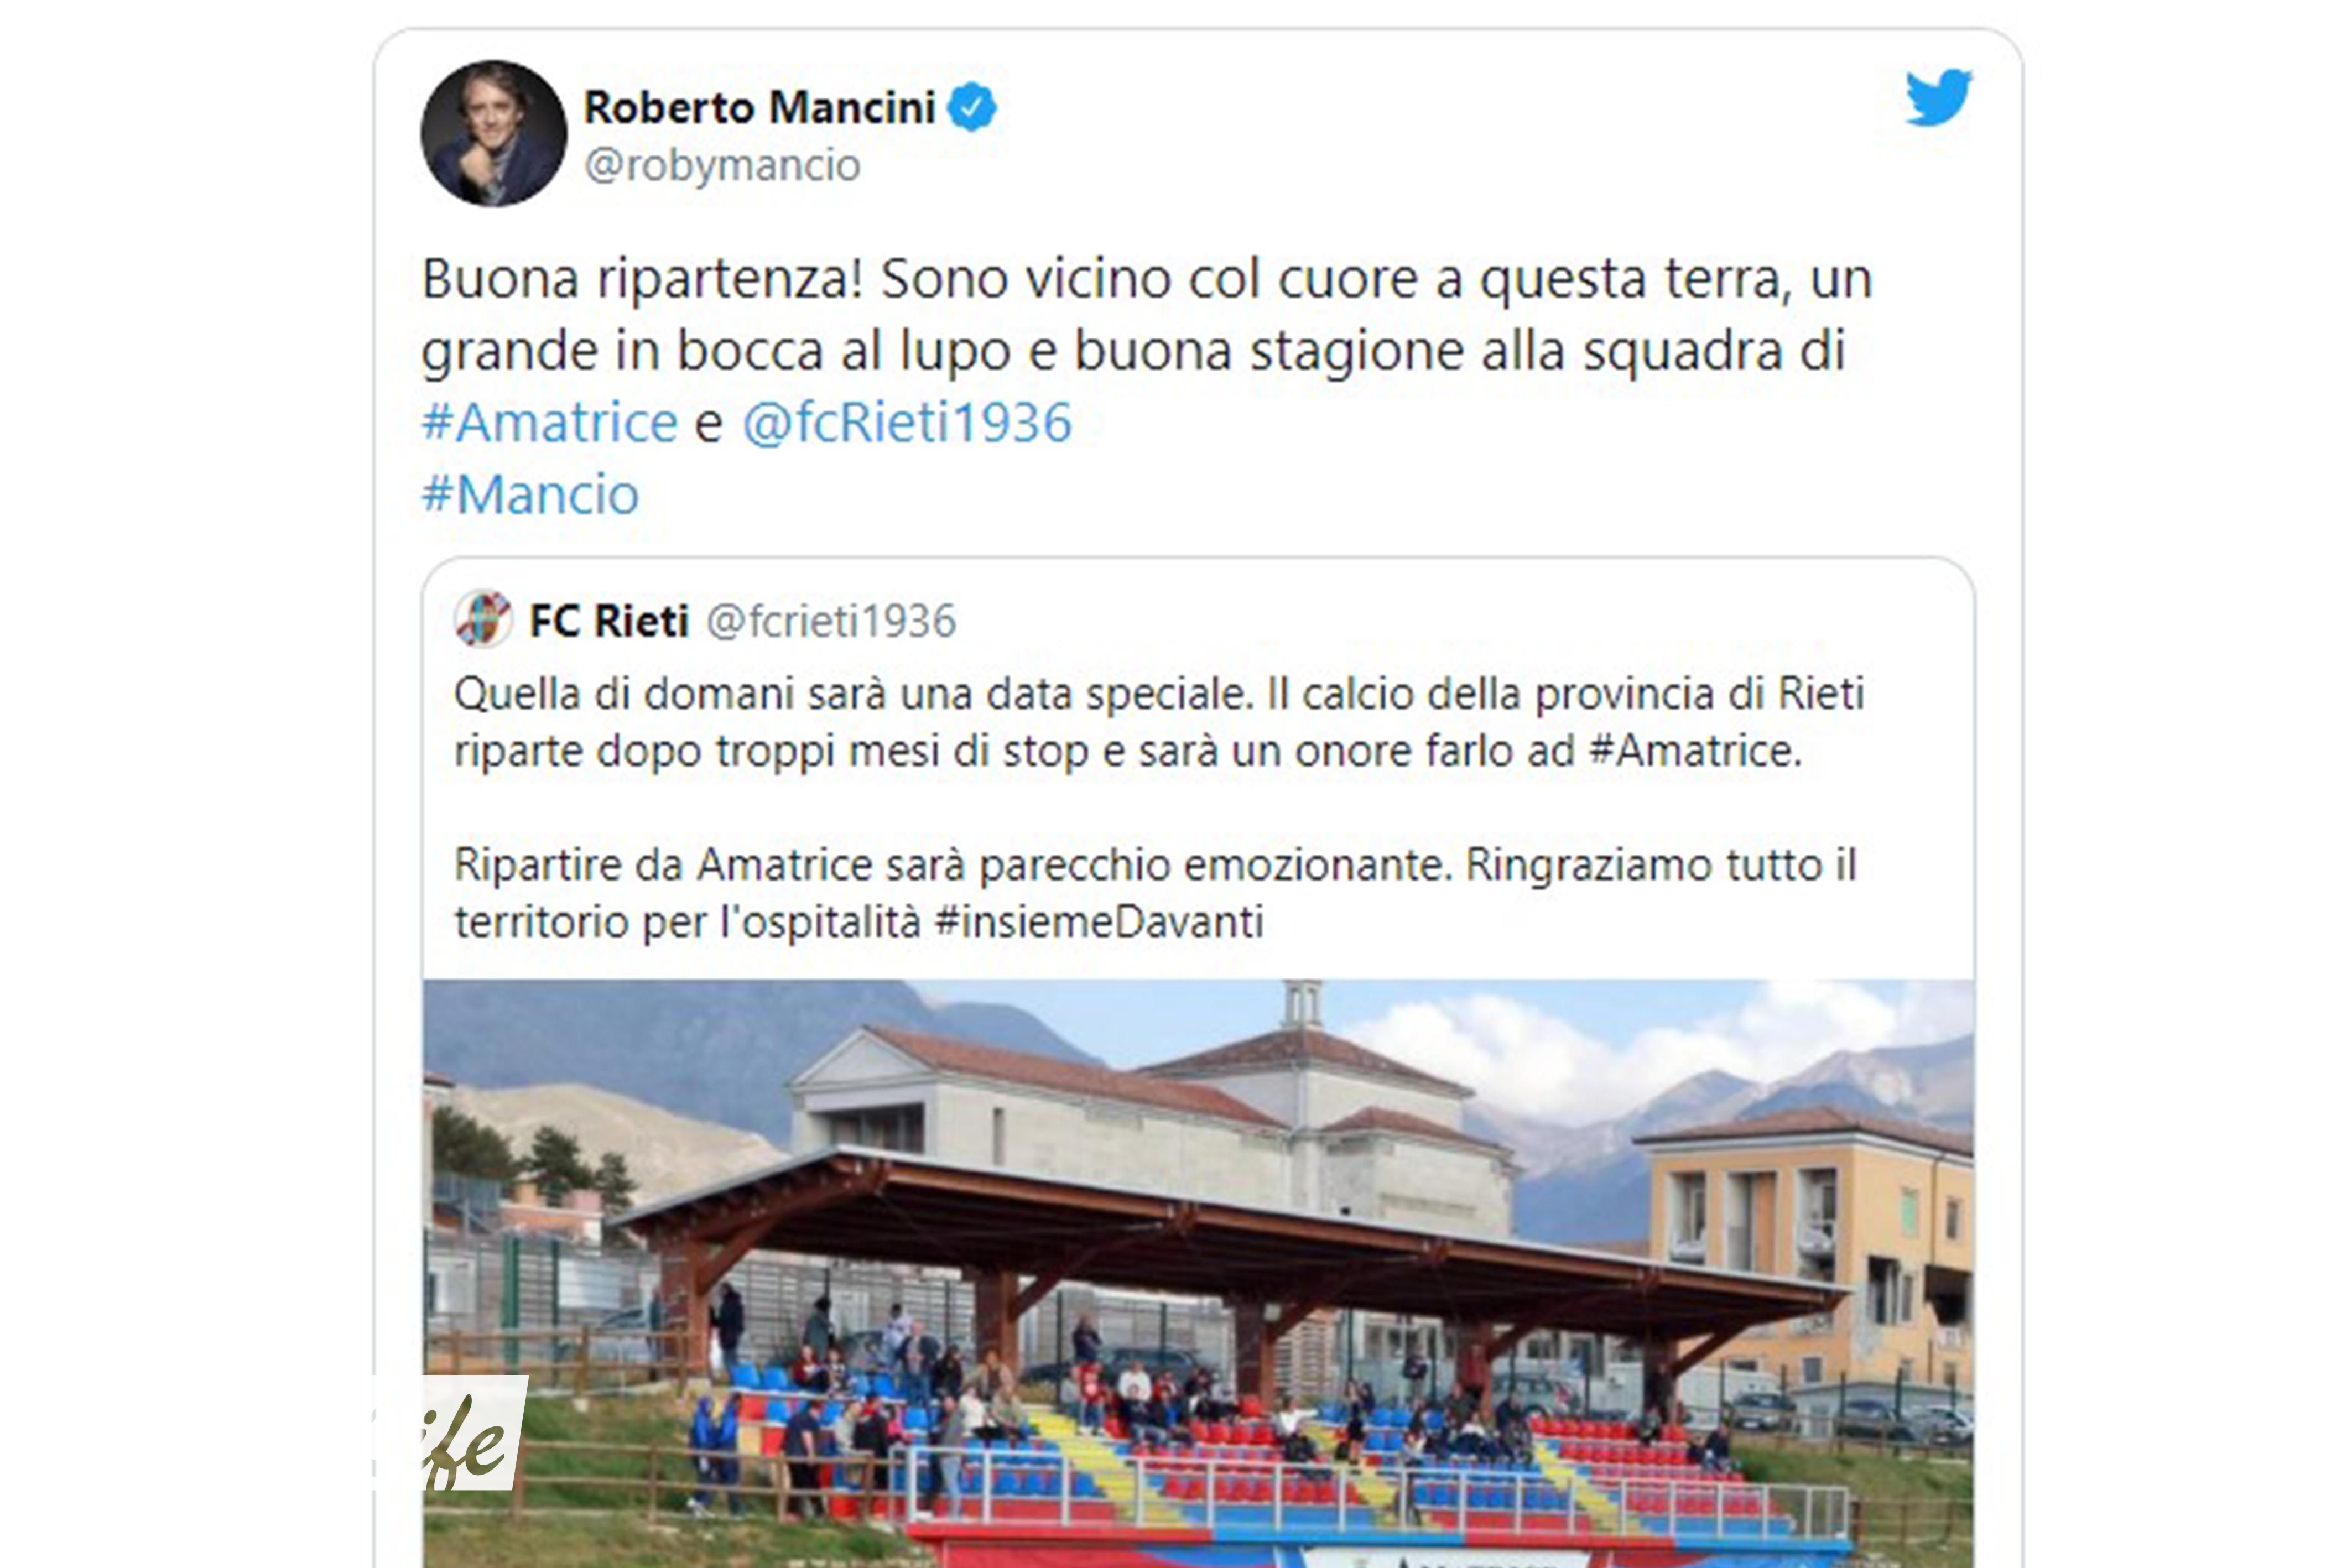Open the #Amatrice hashtag in the quoted tweet
This screenshot has width=2352, height=1568.
coord(1695,751)
